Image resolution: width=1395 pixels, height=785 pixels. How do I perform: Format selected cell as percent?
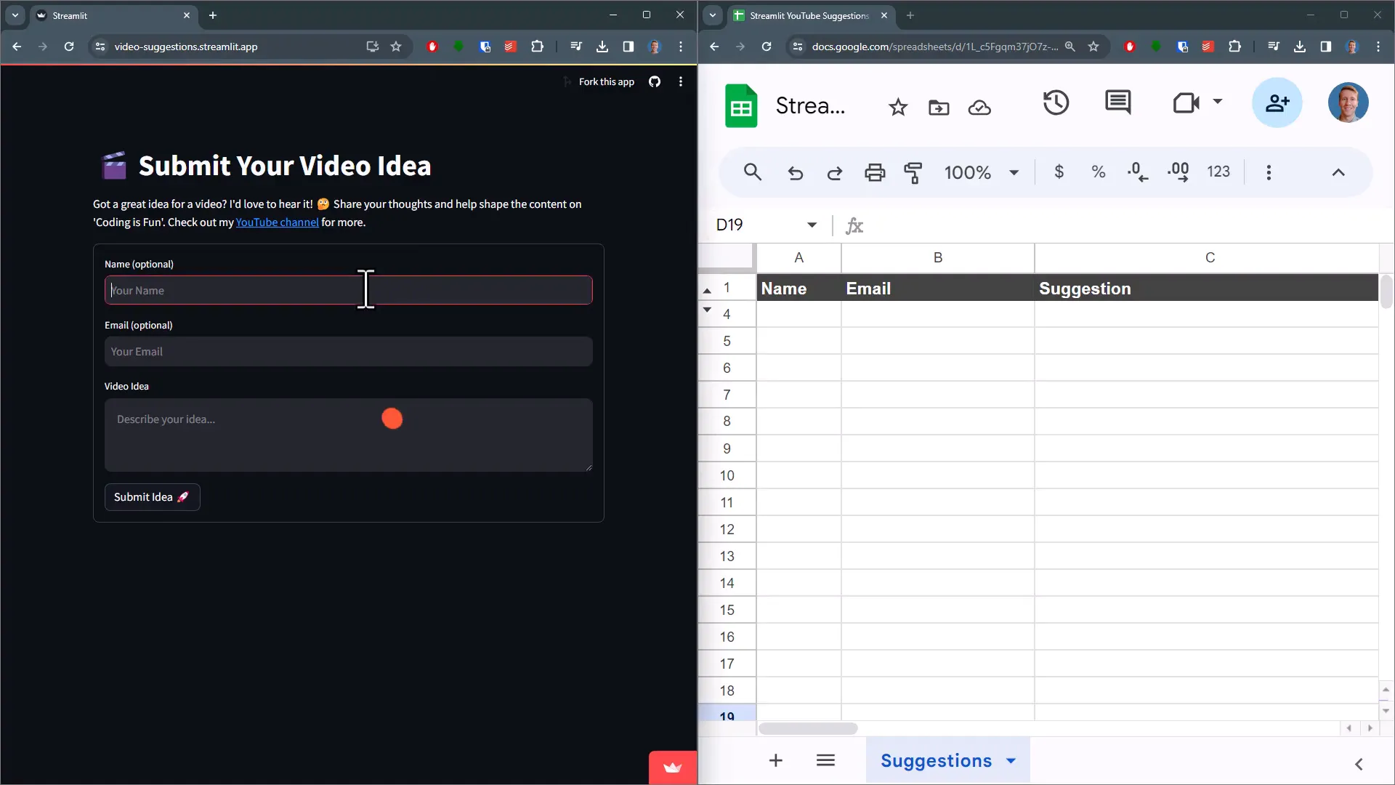(x=1098, y=172)
